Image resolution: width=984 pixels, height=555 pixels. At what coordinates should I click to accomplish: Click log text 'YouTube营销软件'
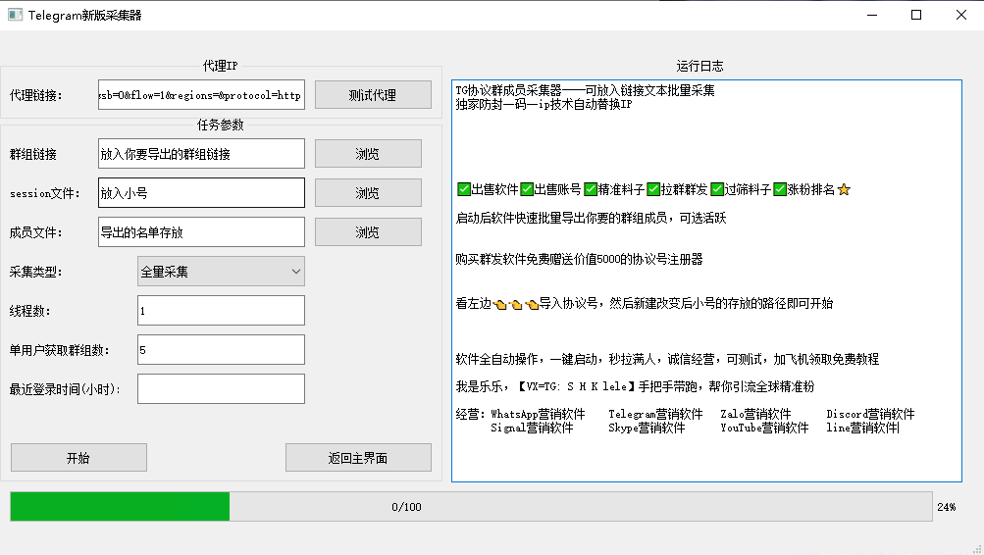coord(764,428)
